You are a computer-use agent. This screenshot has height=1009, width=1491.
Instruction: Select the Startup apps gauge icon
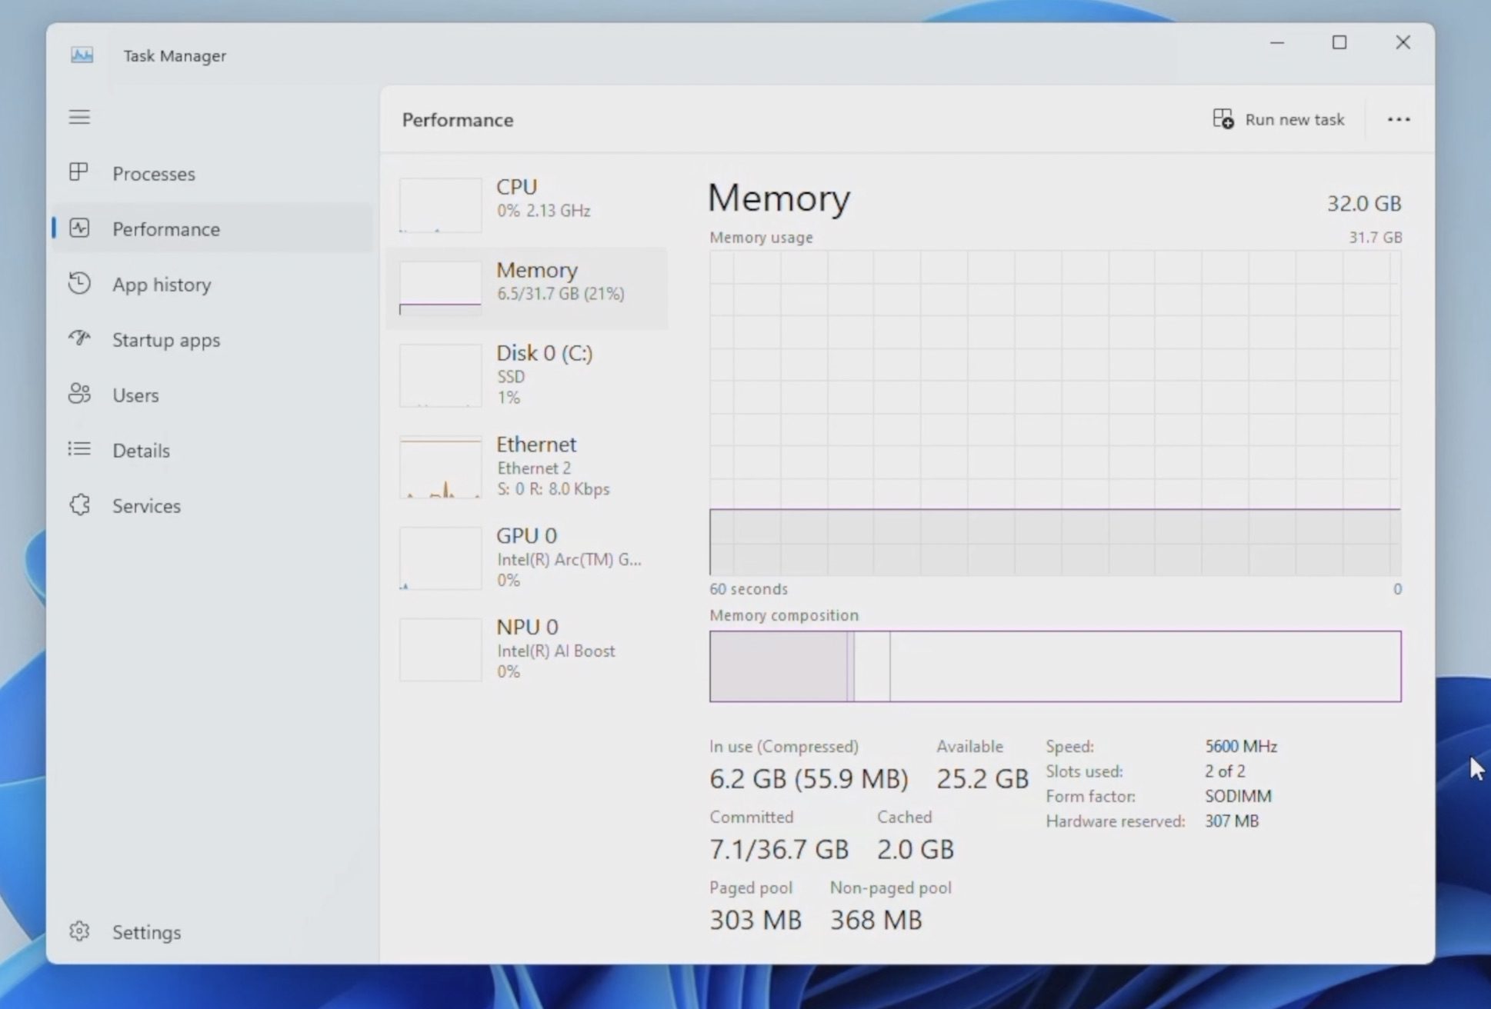click(79, 338)
